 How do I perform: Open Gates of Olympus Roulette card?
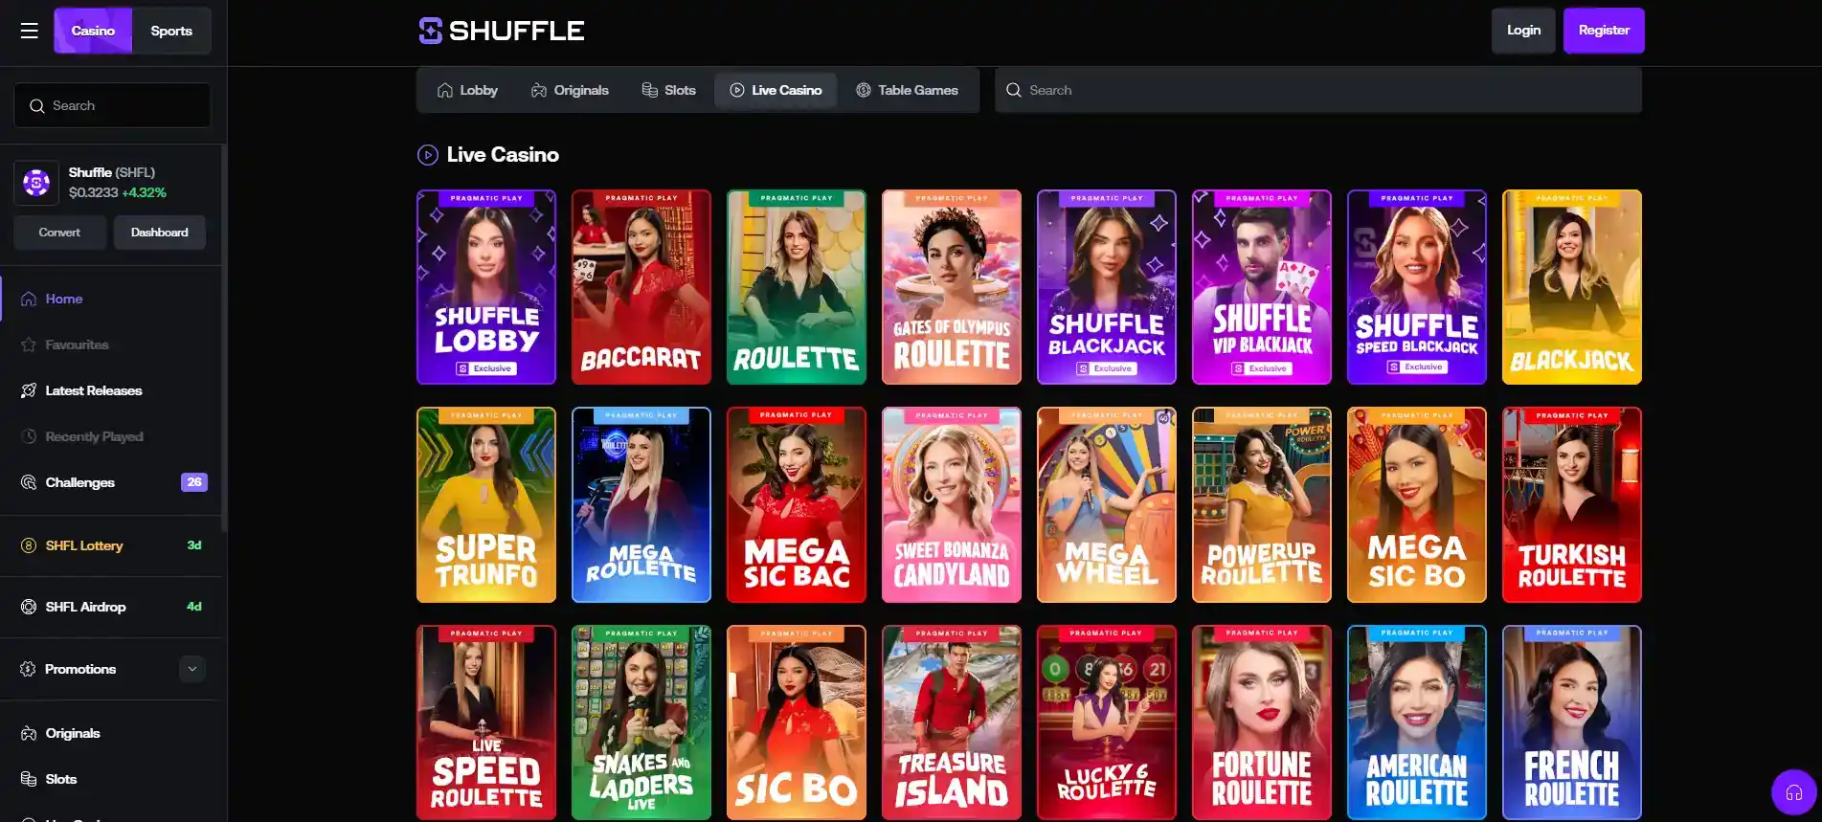(952, 287)
